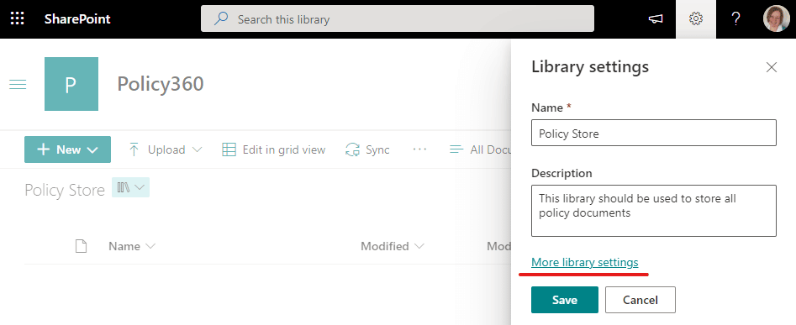Click the Cancel button

[640, 300]
